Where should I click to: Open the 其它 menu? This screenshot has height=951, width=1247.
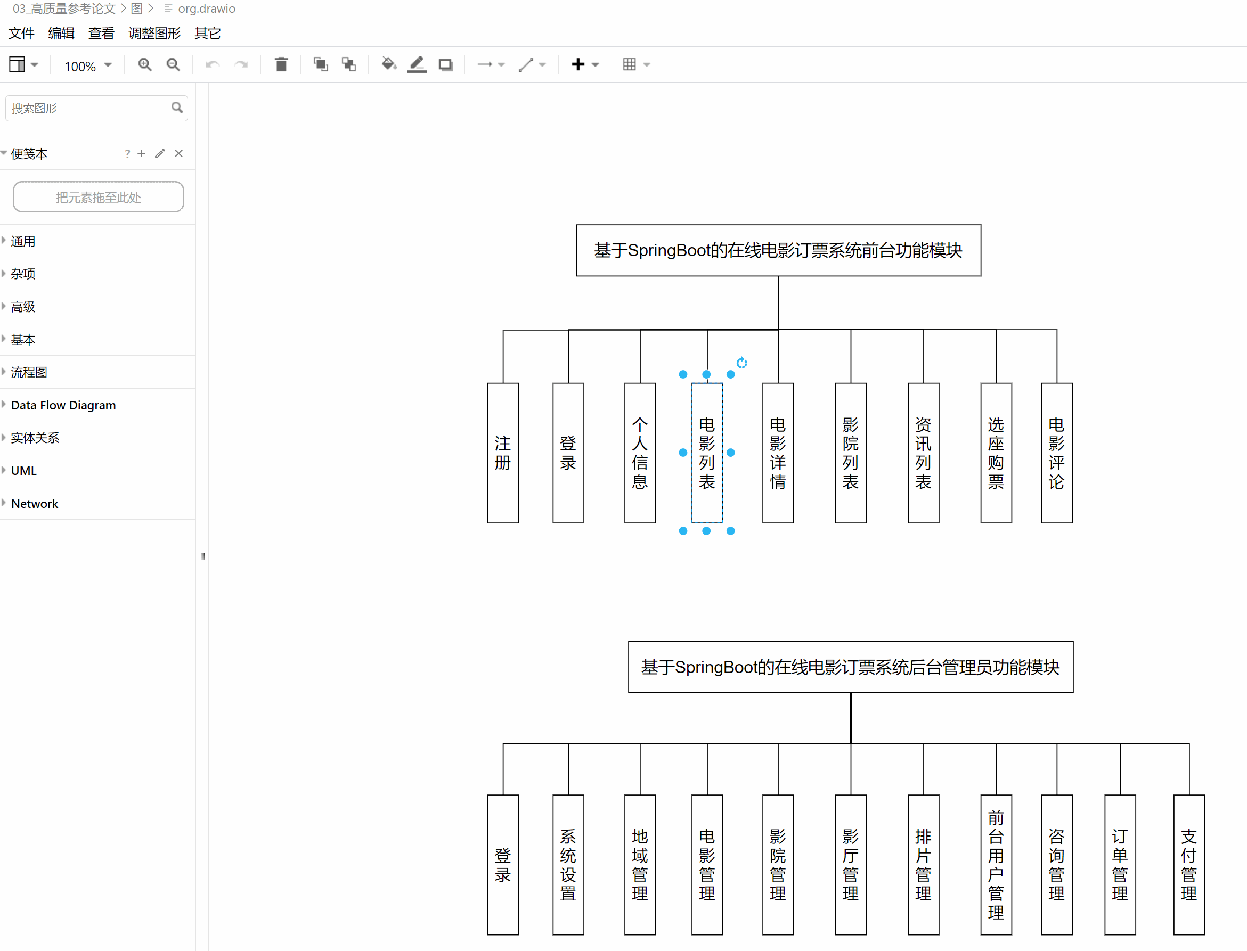(x=208, y=34)
